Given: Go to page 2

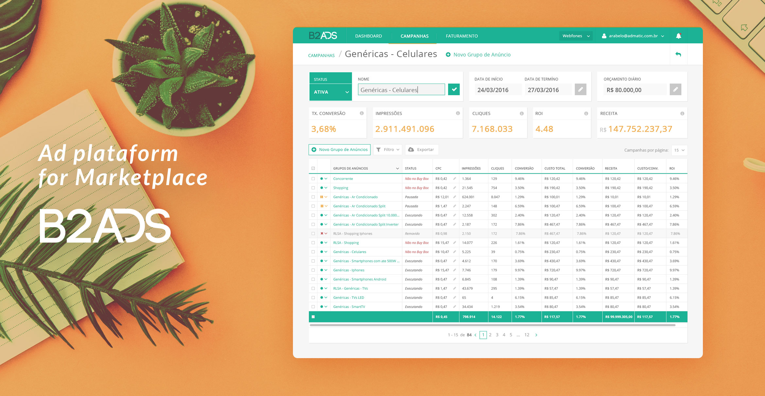Looking at the screenshot, I should point(490,335).
